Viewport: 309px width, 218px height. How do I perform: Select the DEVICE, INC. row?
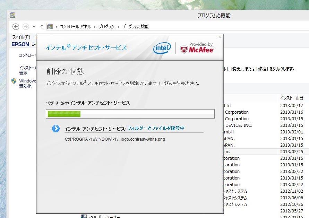coord(266,125)
